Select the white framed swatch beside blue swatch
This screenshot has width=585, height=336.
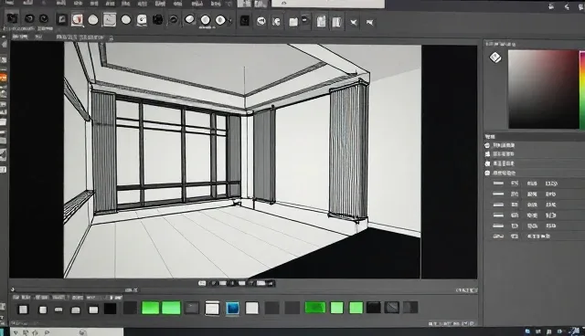[212, 308]
